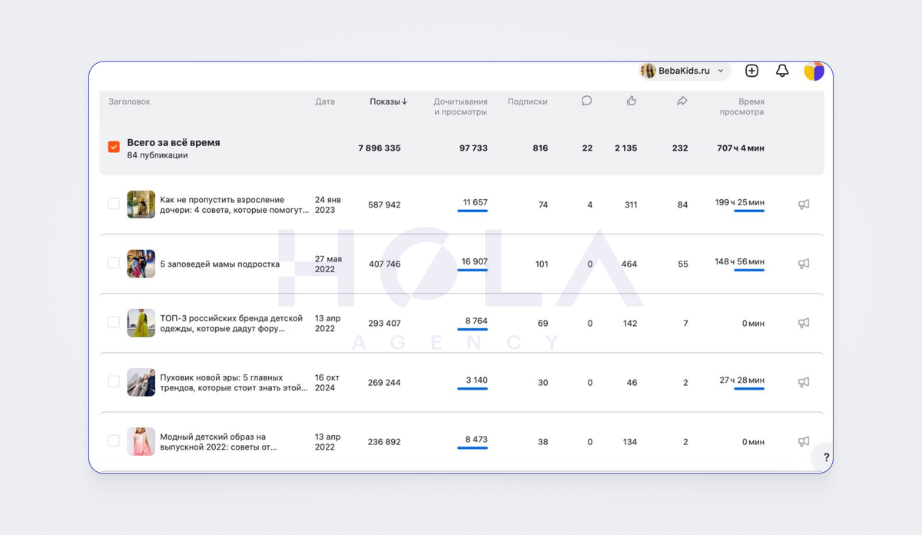Uncheck the 'Всего за всё время' checkbox
922x535 pixels.
click(x=114, y=147)
